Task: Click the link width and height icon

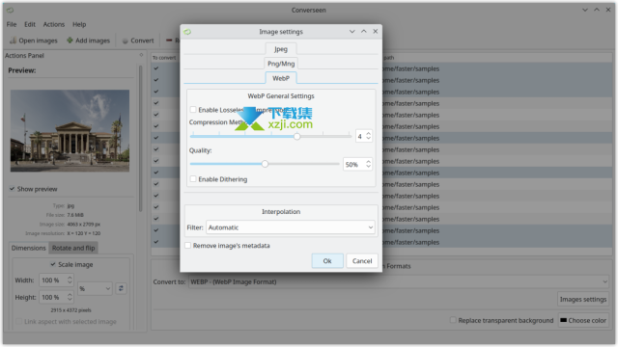Action: [x=121, y=288]
